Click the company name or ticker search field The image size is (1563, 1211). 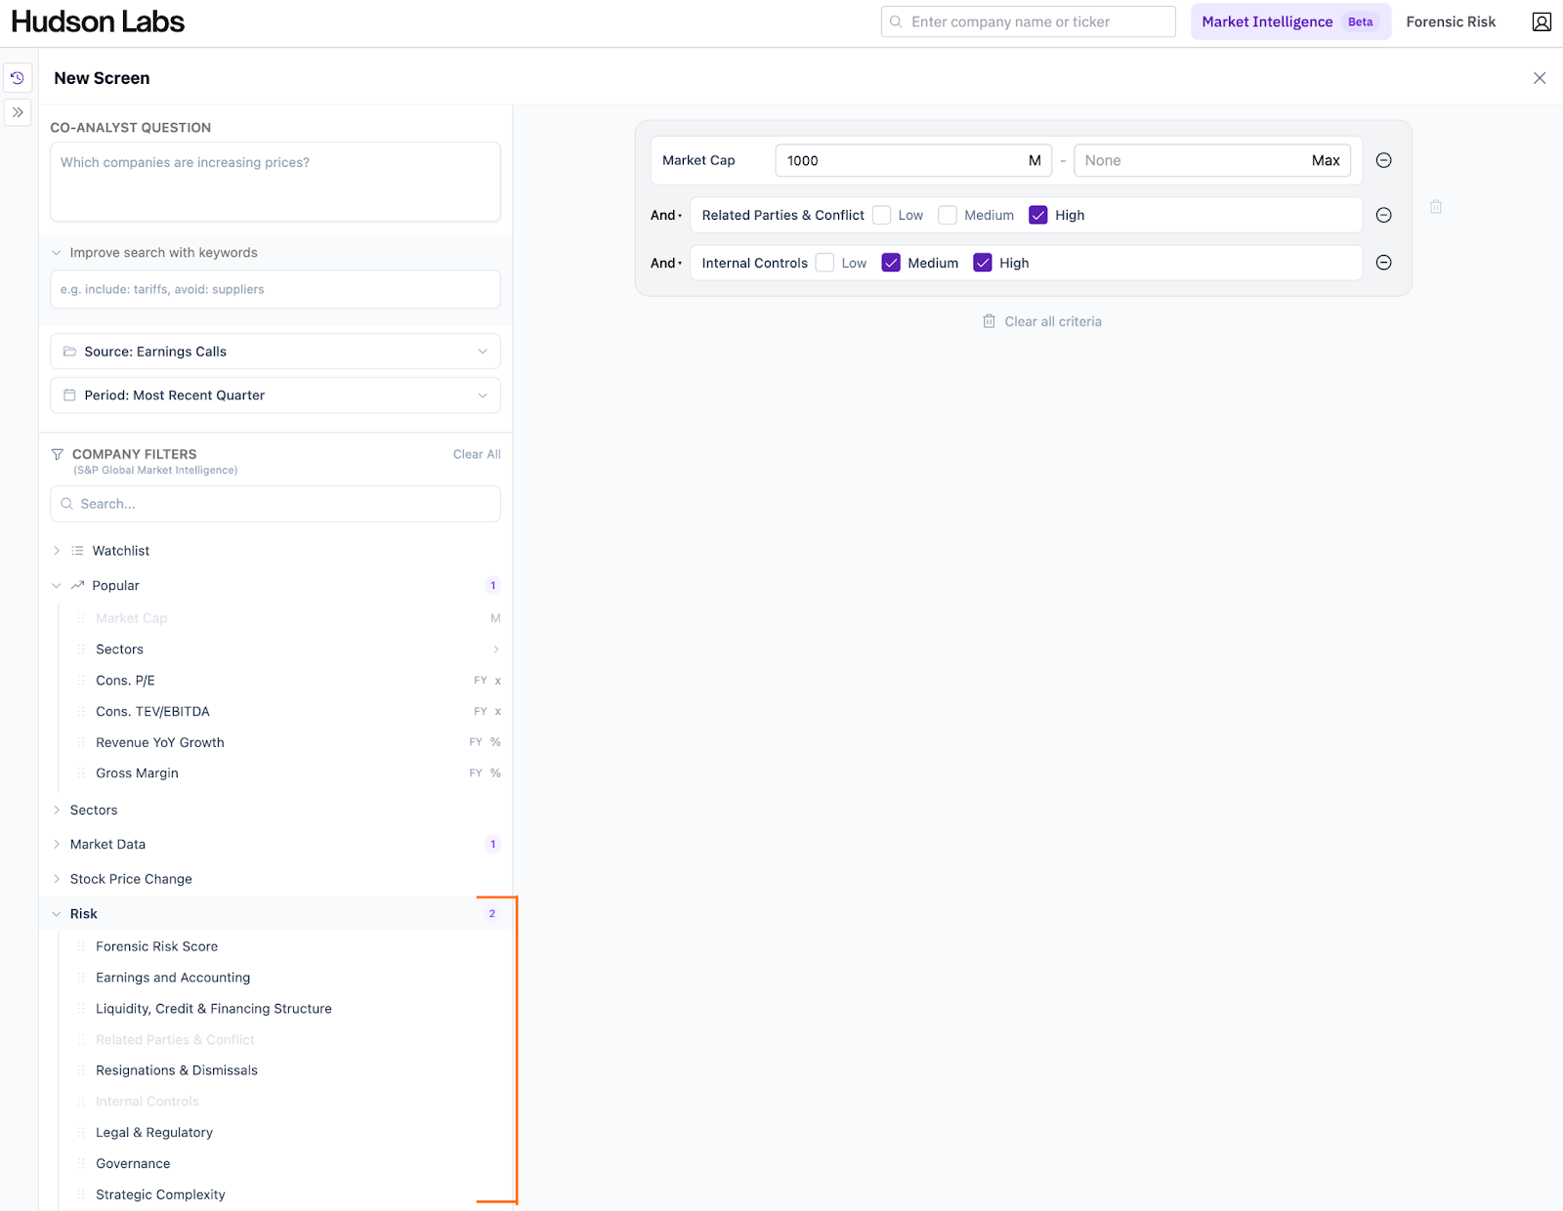1028,21
